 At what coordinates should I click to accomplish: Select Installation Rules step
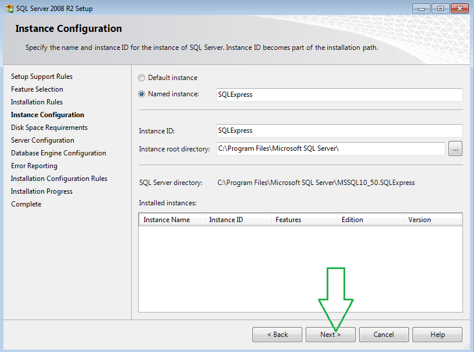(x=37, y=102)
